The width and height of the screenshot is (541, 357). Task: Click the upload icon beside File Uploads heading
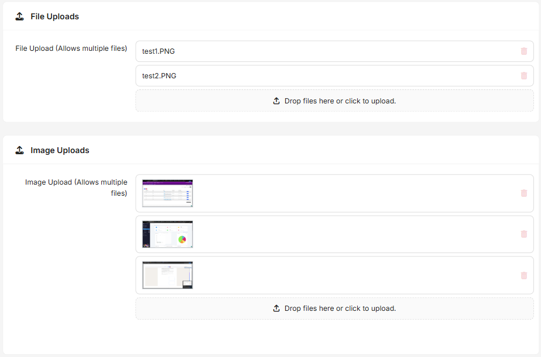coord(20,17)
